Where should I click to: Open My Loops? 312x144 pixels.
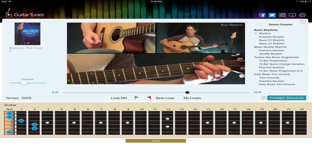pos(192,98)
